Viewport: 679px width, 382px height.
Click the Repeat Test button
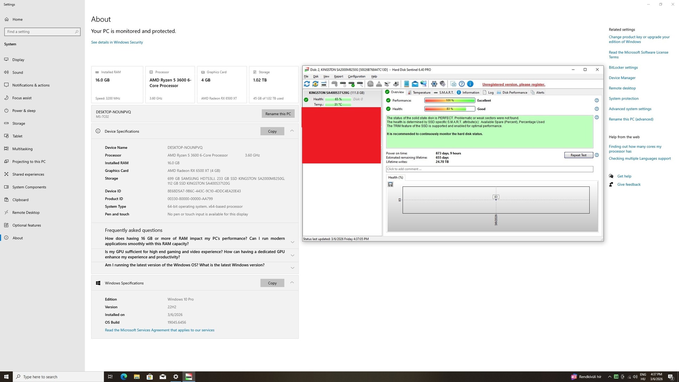coord(578,155)
